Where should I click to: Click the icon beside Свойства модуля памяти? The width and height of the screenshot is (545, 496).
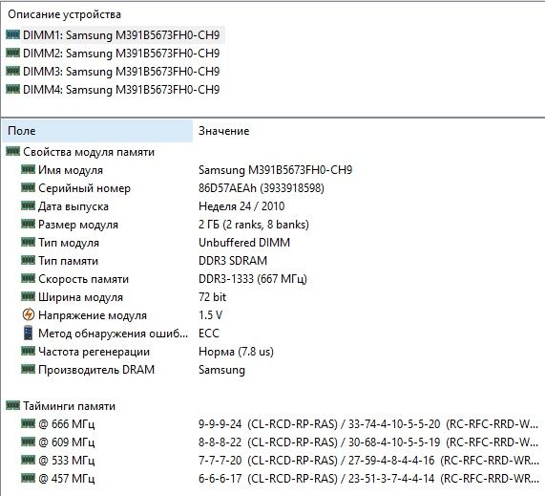[12, 151]
